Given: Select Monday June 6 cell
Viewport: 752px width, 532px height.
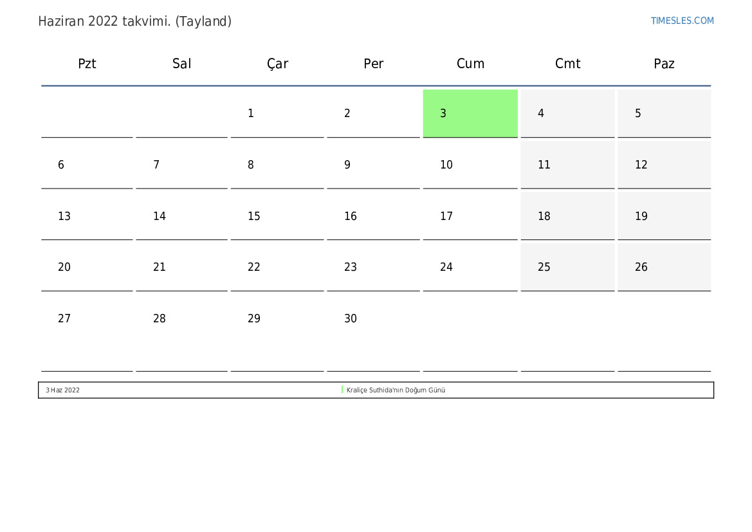Looking at the screenshot, I should pyautogui.click(x=87, y=165).
